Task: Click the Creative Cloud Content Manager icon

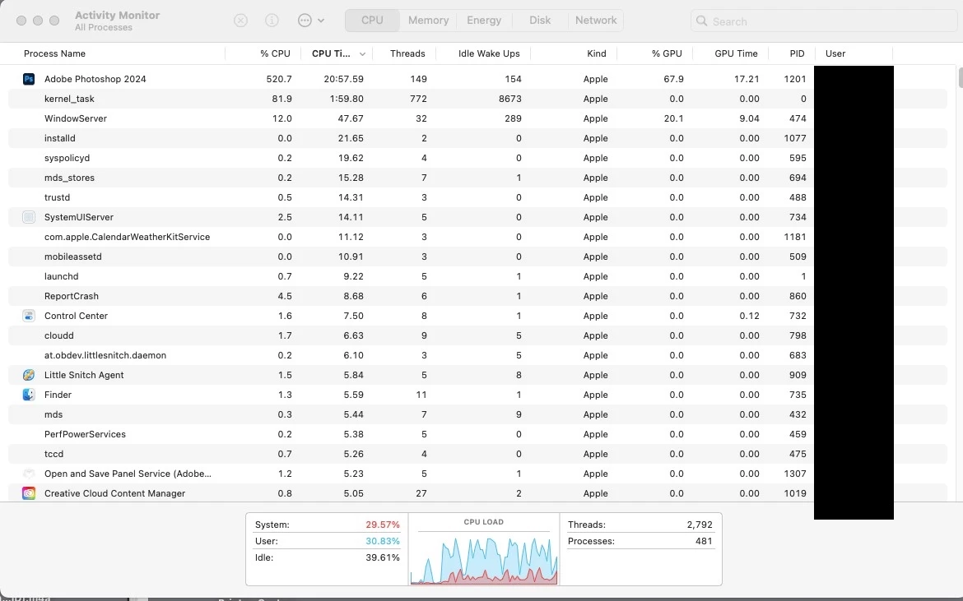Action: 29,493
